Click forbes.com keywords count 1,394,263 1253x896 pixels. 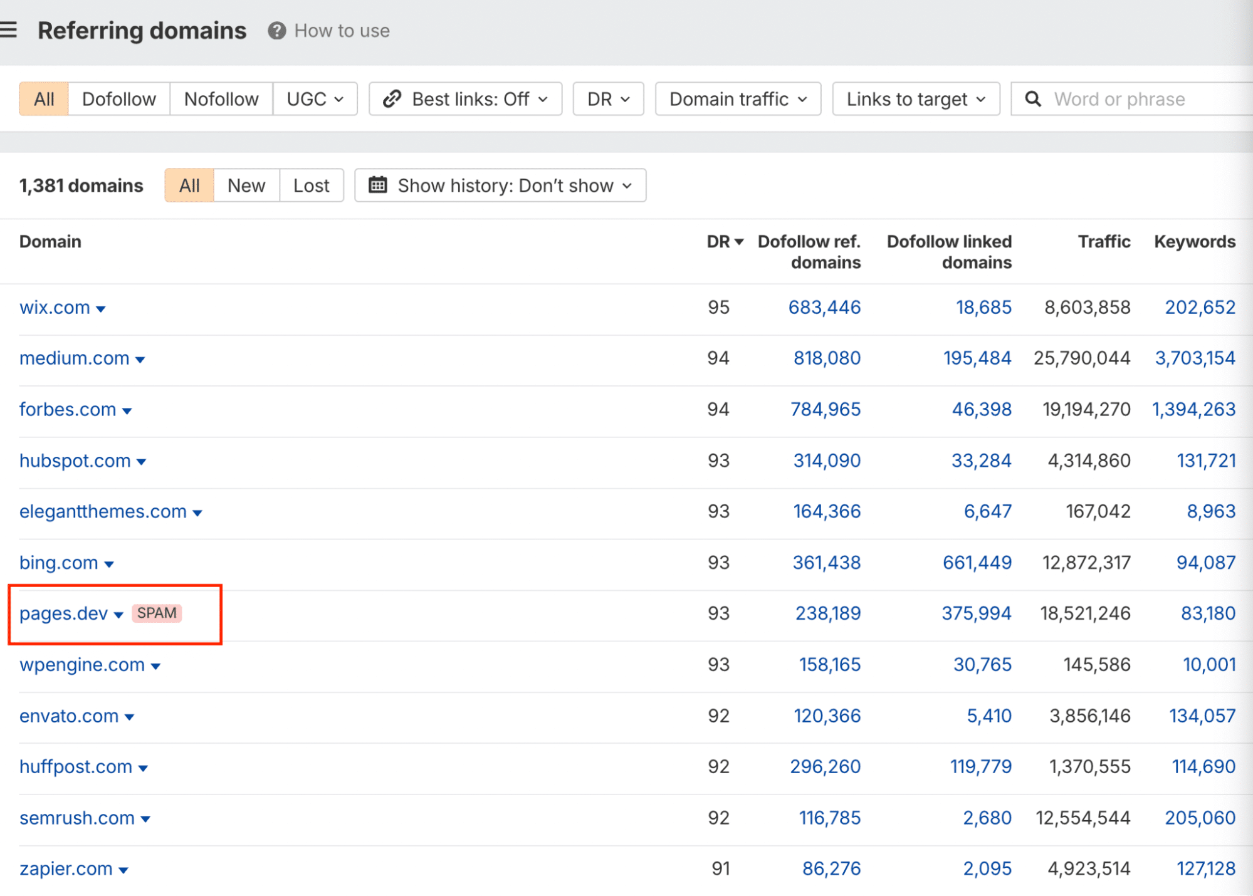1194,410
